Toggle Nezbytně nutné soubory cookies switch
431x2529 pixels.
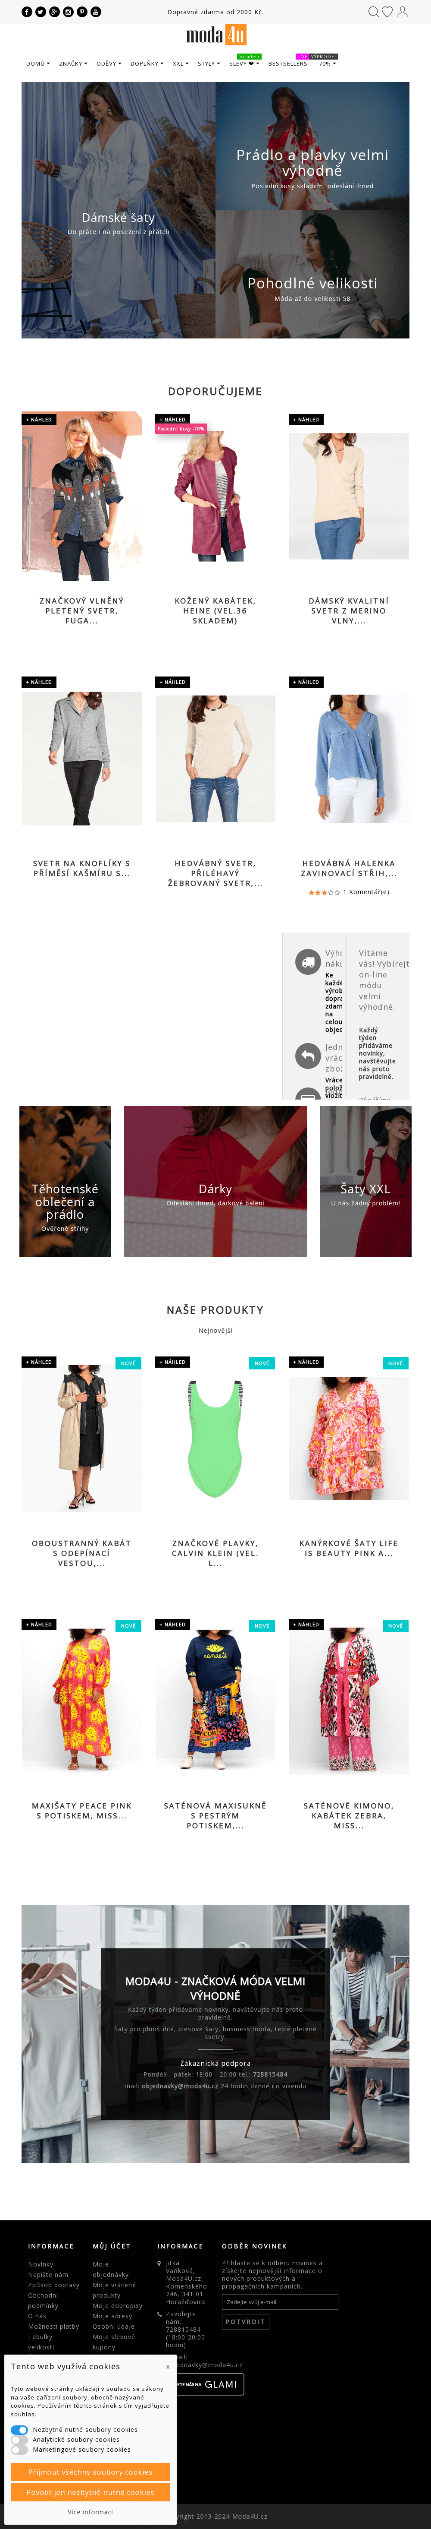click(19, 2429)
